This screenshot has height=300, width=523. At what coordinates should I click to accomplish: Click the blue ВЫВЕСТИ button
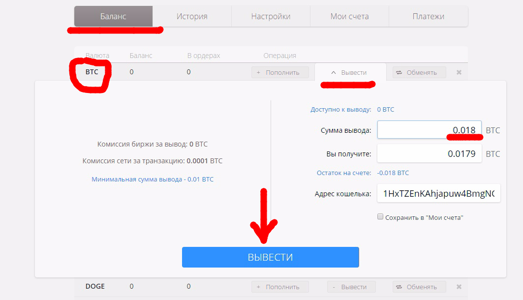pyautogui.click(x=271, y=257)
